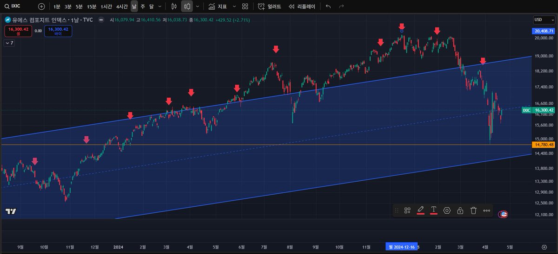Viewport: 558px width, 254px height.
Task: Select the weekly 주 interval
Action: [143, 6]
